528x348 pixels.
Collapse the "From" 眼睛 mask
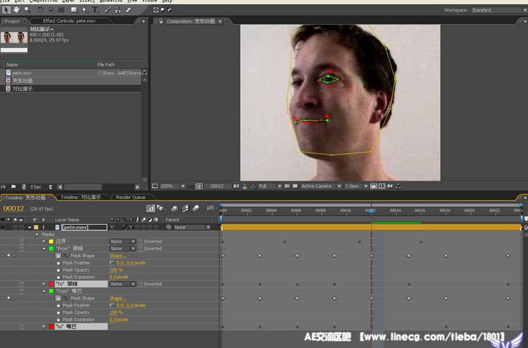coord(44,248)
